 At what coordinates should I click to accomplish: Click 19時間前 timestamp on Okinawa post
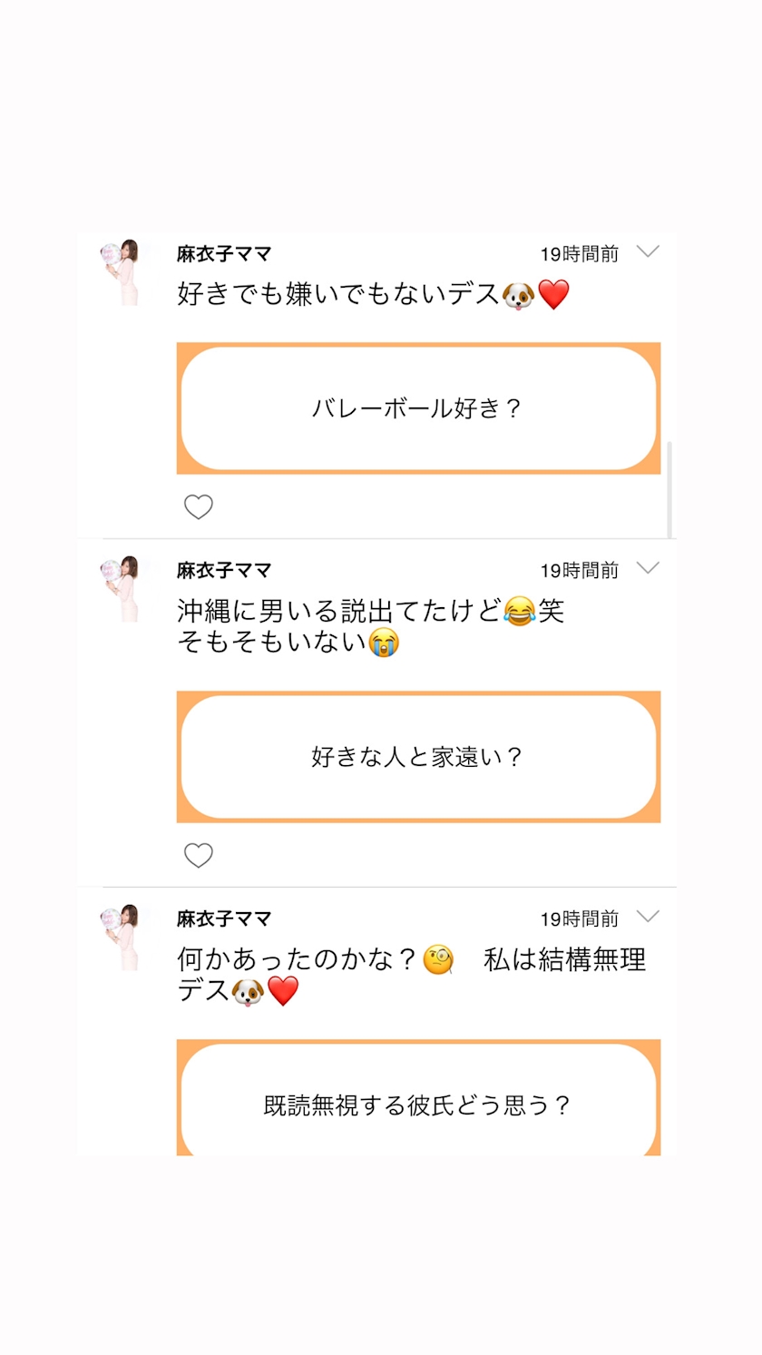click(579, 570)
